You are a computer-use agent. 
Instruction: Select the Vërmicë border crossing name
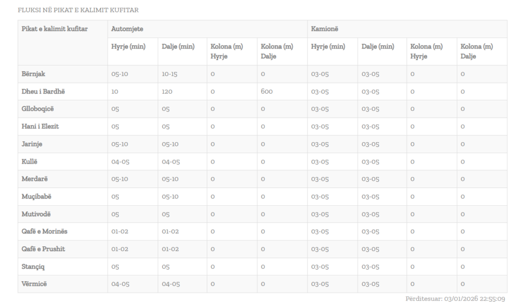point(34,284)
